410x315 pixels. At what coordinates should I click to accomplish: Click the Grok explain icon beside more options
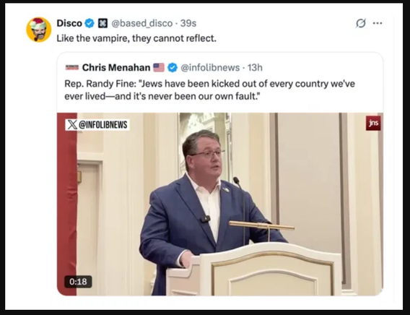pyautogui.click(x=361, y=23)
